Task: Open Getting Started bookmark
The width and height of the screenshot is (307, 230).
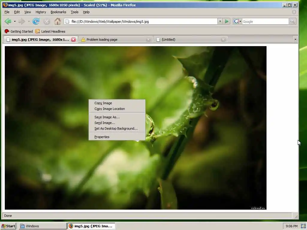Action: 19,31
